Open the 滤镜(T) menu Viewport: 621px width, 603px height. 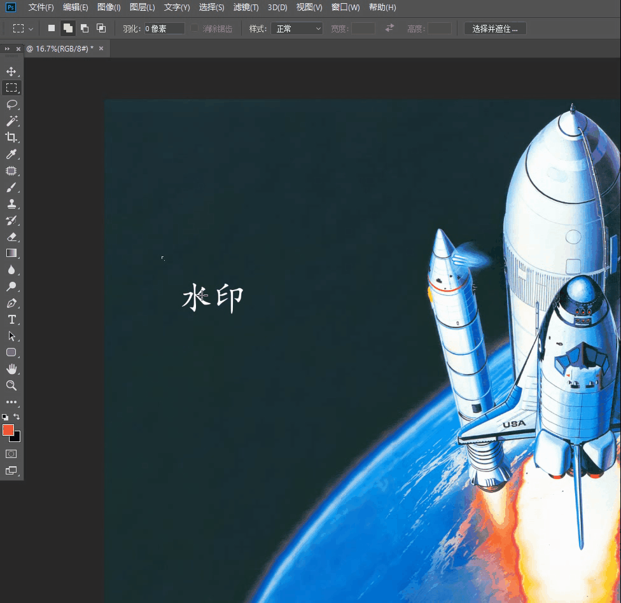coord(246,8)
